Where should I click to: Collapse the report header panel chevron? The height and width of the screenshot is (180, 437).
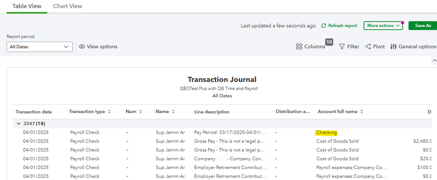coord(434,60)
